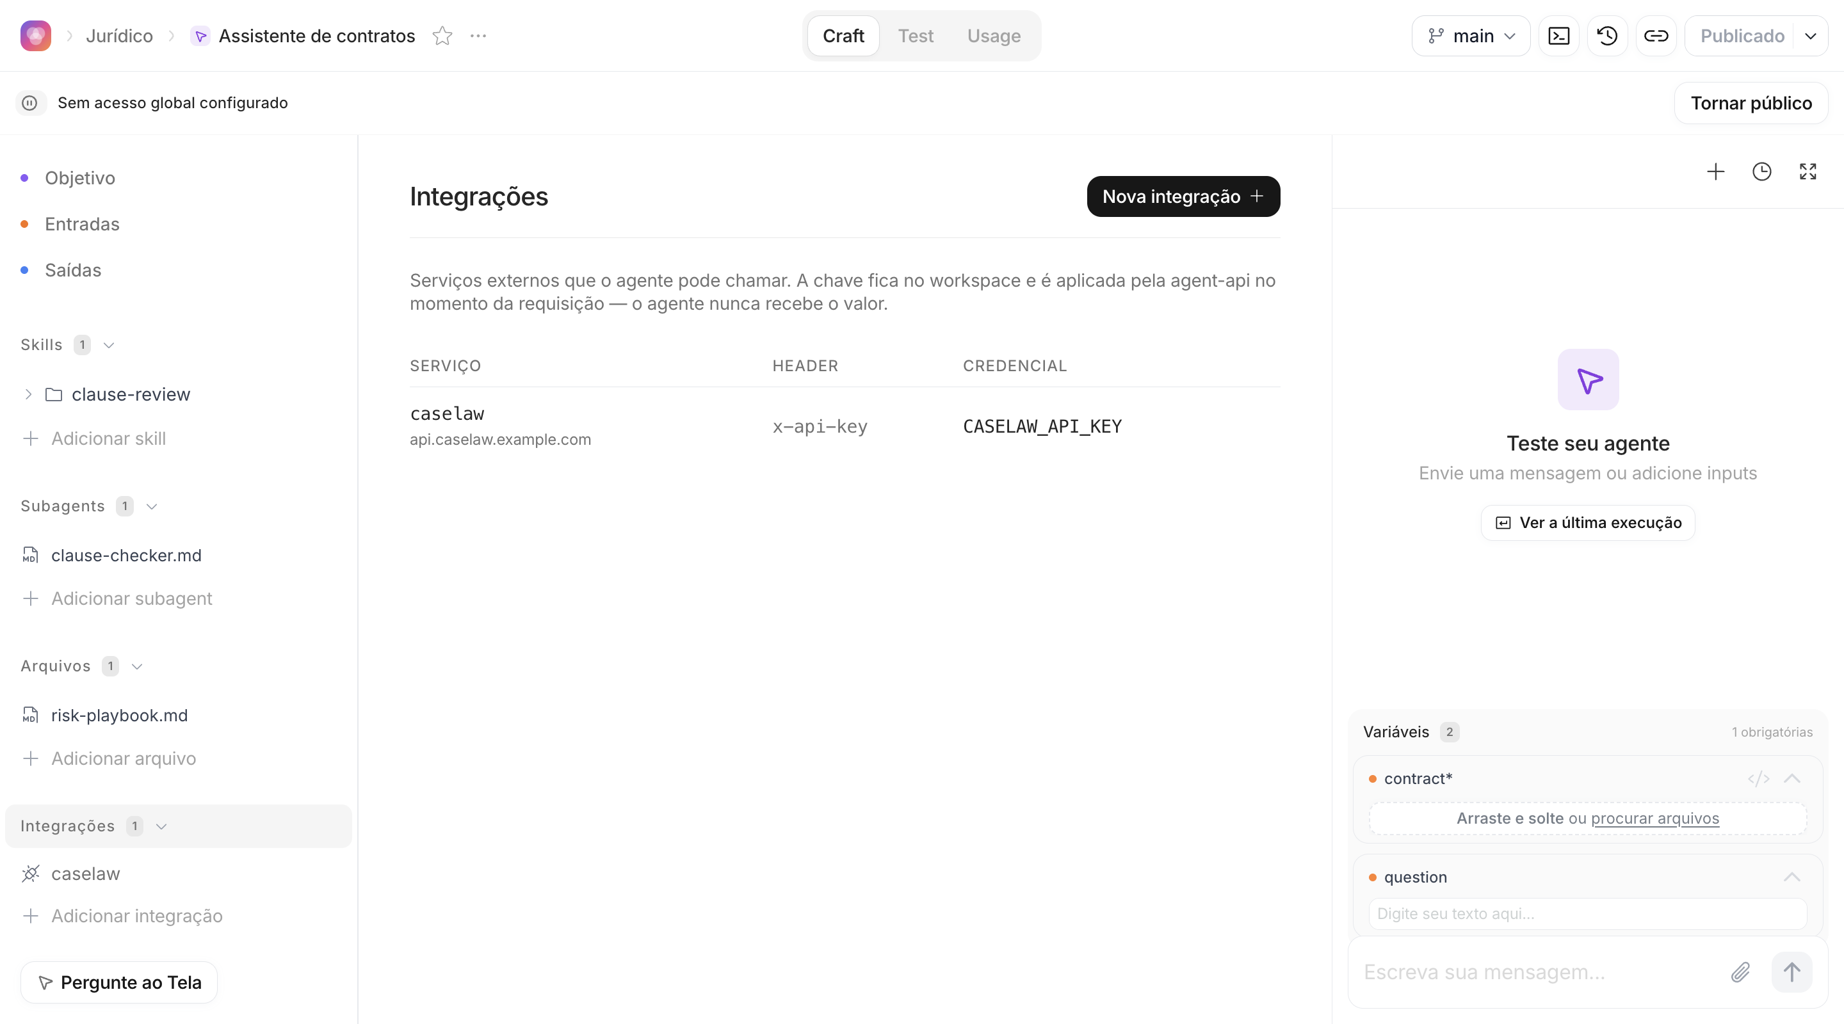This screenshot has width=1844, height=1024.
Task: Focus the question text input
Action: [1588, 914]
